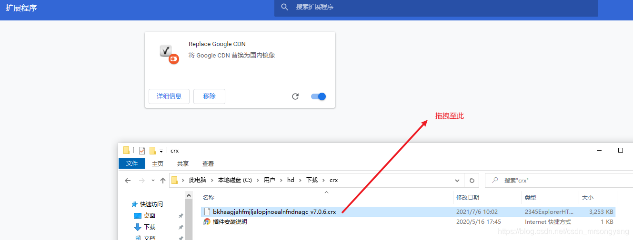The height and width of the screenshot is (240, 633).
Task: Select crx in the address breadcrumb
Action: (x=333, y=180)
